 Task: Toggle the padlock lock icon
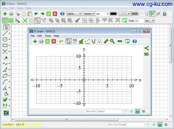click(164, 14)
